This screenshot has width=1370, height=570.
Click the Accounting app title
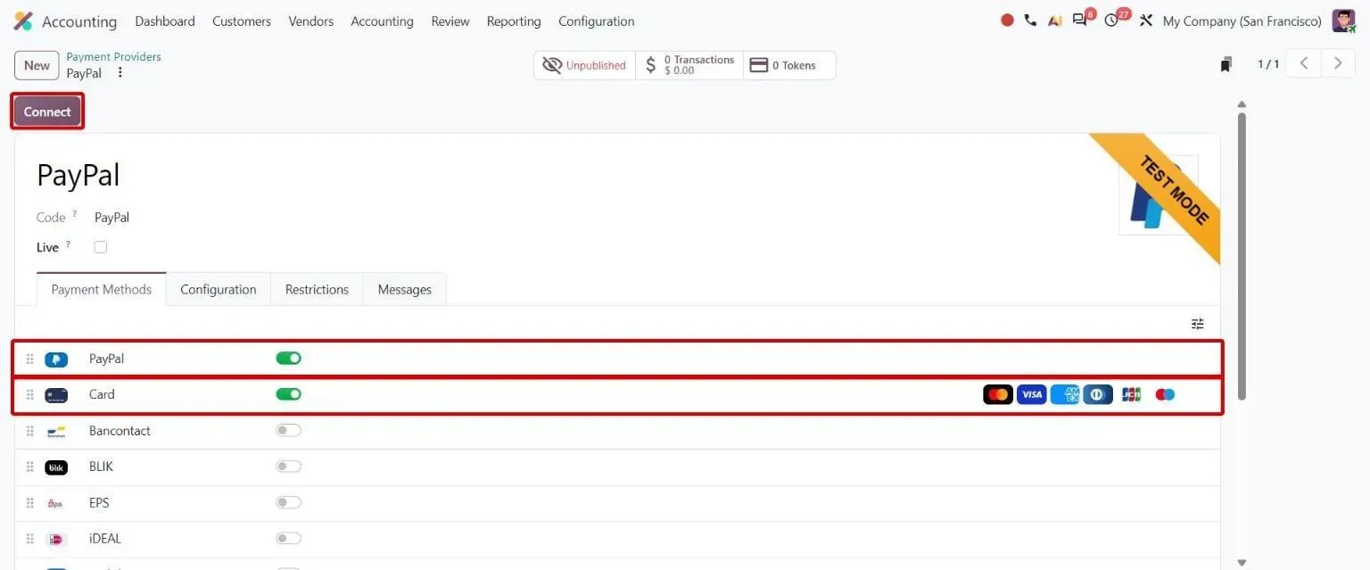click(79, 21)
